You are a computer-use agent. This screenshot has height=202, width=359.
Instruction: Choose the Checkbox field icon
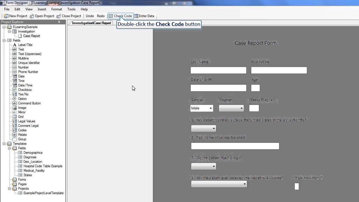(15, 90)
